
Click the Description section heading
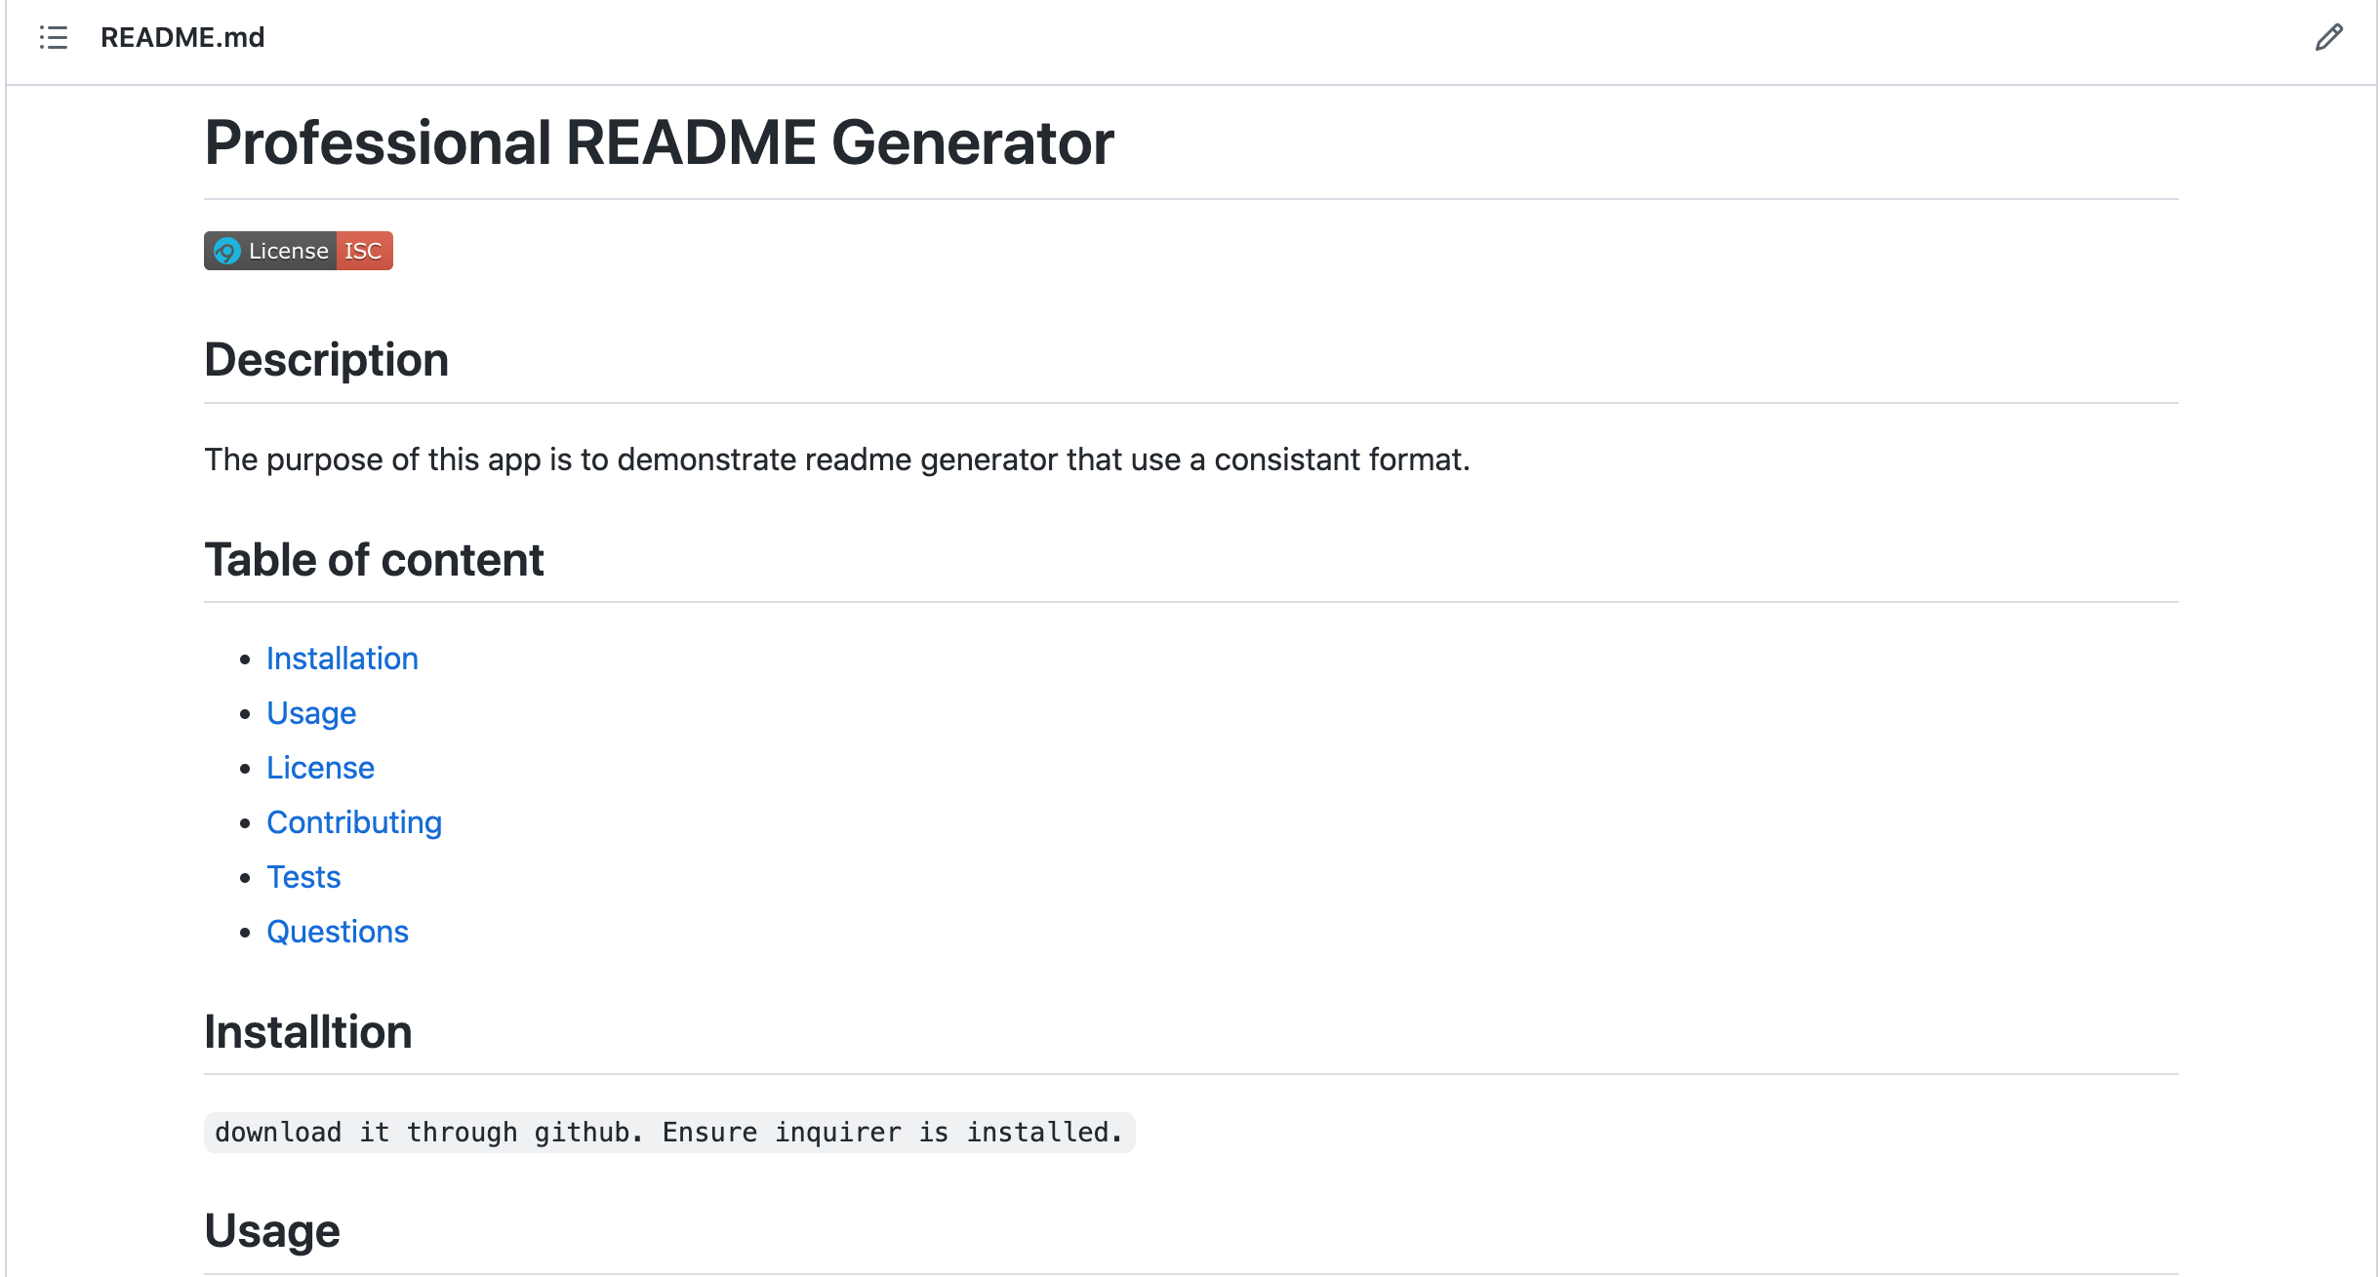[x=326, y=359]
